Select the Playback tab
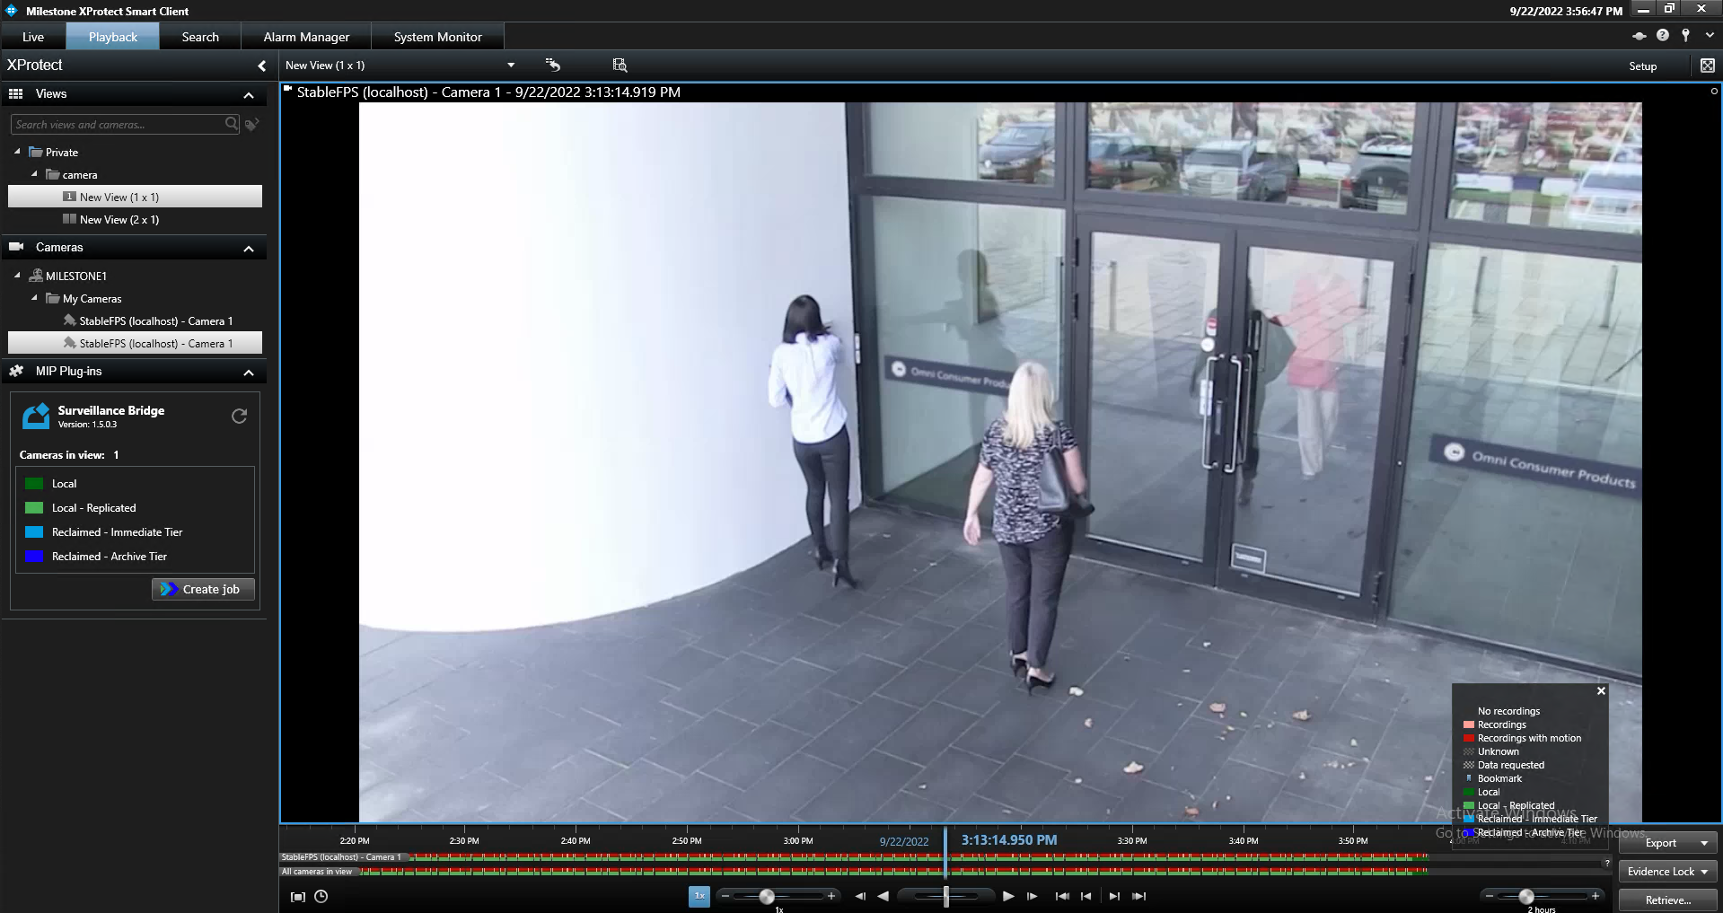The image size is (1723, 913). 113,37
